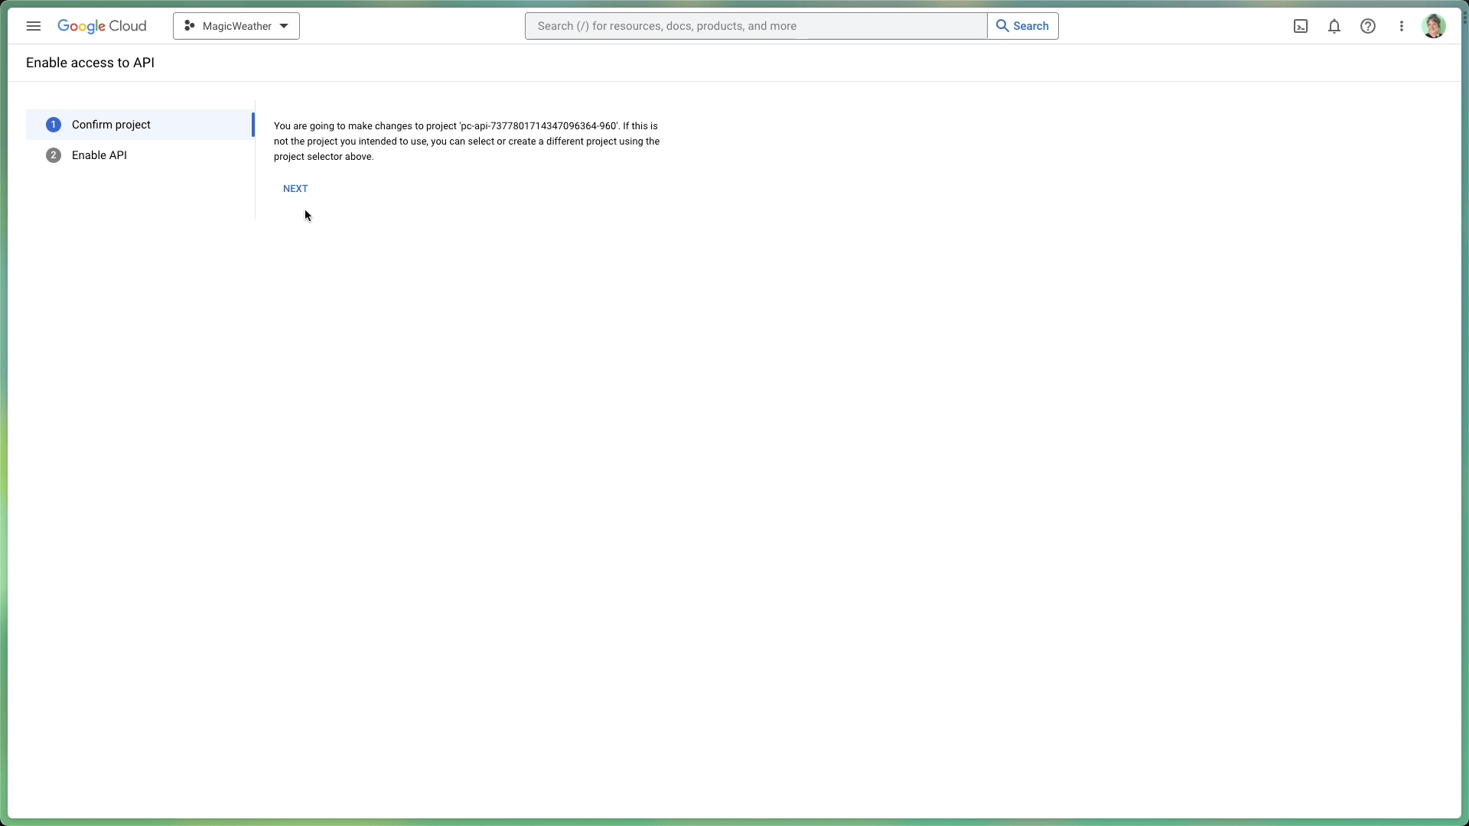Select the Enable API step
This screenshot has width=1469, height=826.
[99, 155]
